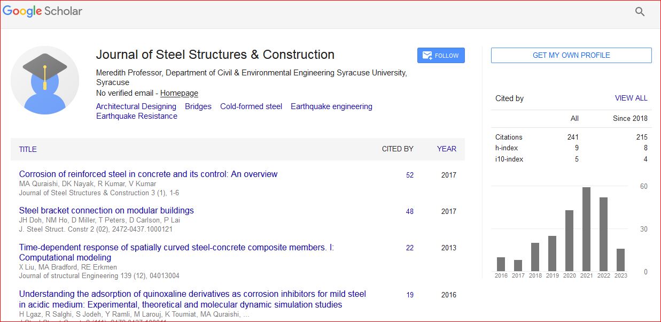The height and width of the screenshot is (322, 661).
Task: Click View All in Cited by
Action: pyautogui.click(x=631, y=98)
